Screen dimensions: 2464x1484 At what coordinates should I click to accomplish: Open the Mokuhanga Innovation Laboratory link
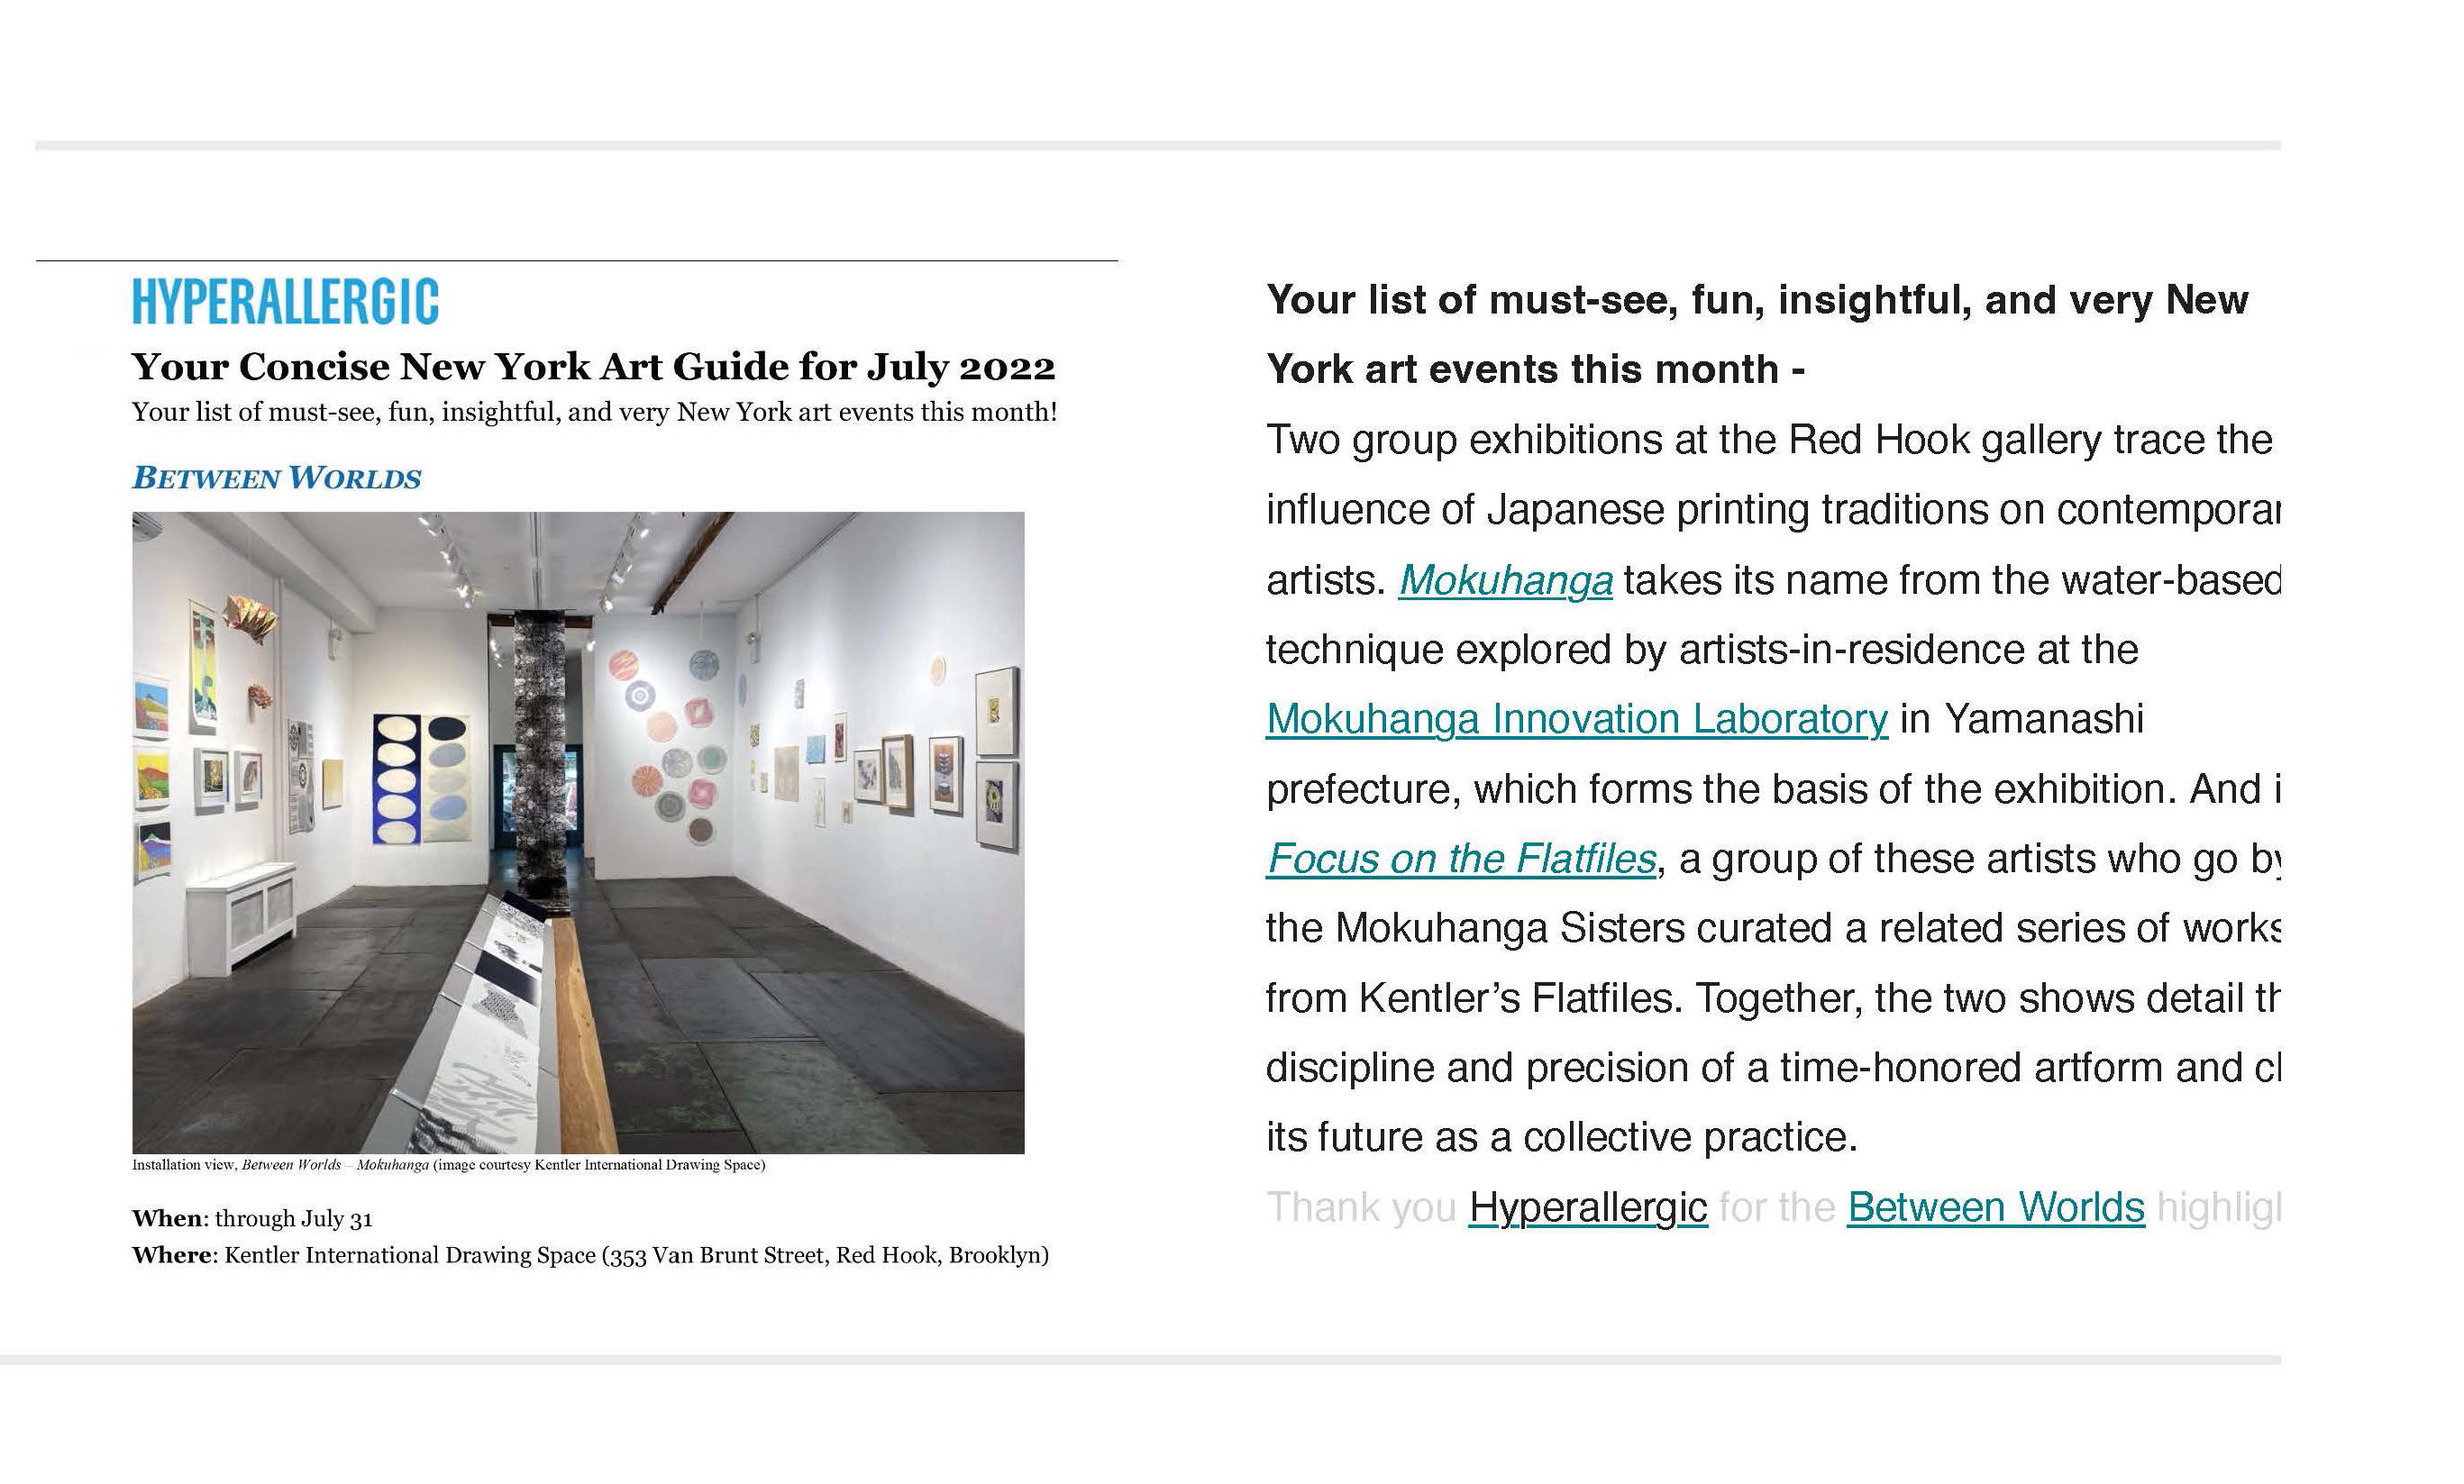pyautogui.click(x=1576, y=719)
